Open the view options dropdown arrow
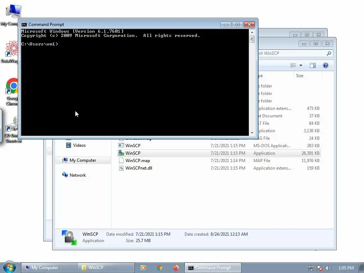The height and width of the screenshot is (273, 364). (x=301, y=65)
